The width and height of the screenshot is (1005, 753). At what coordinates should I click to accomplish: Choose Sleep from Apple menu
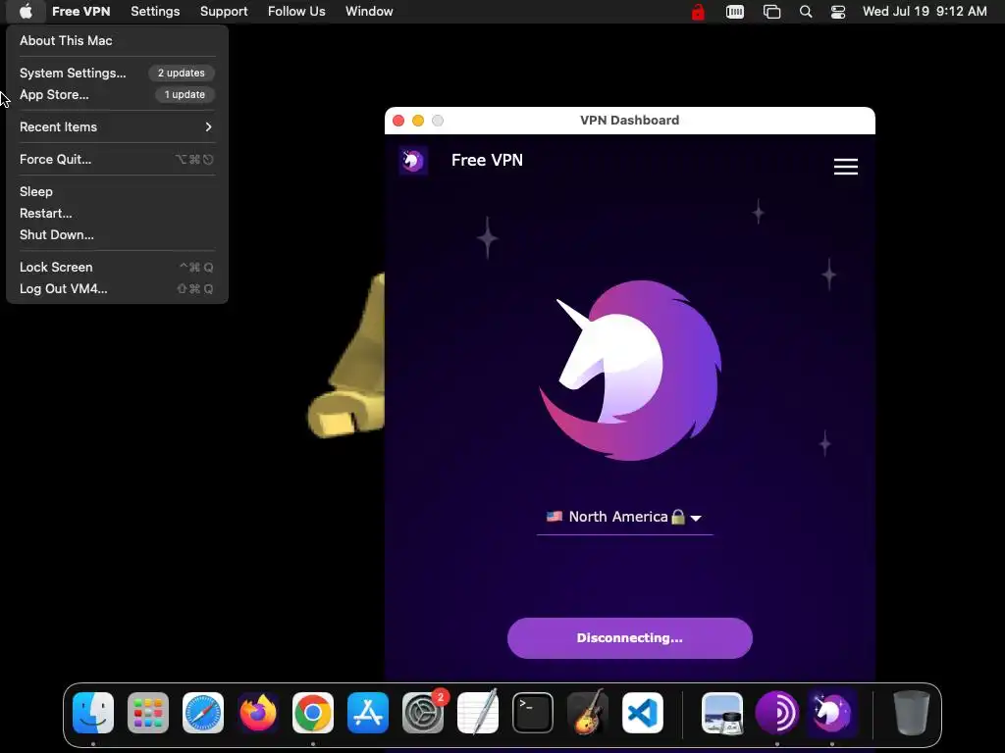(x=118, y=191)
